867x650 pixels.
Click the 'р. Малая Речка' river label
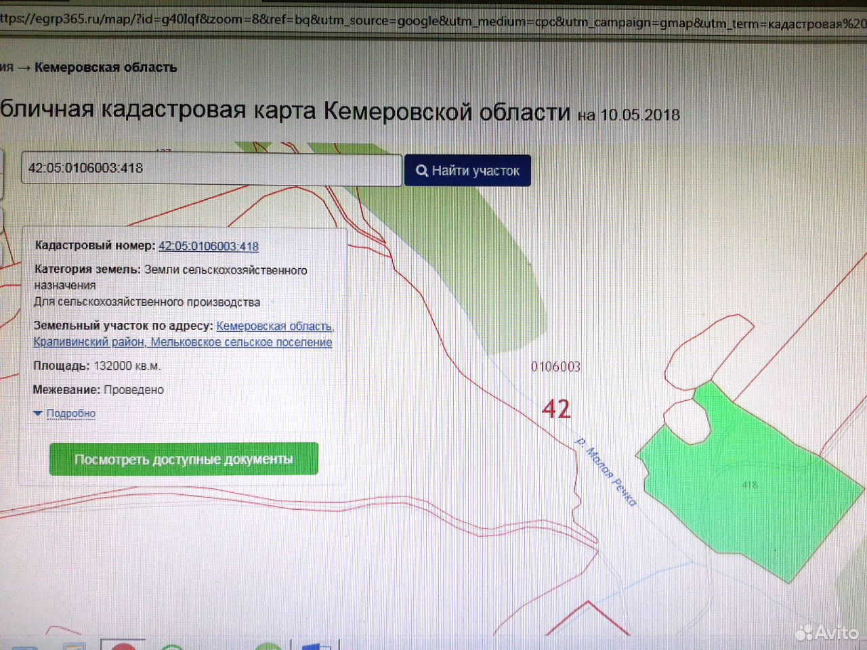(606, 471)
